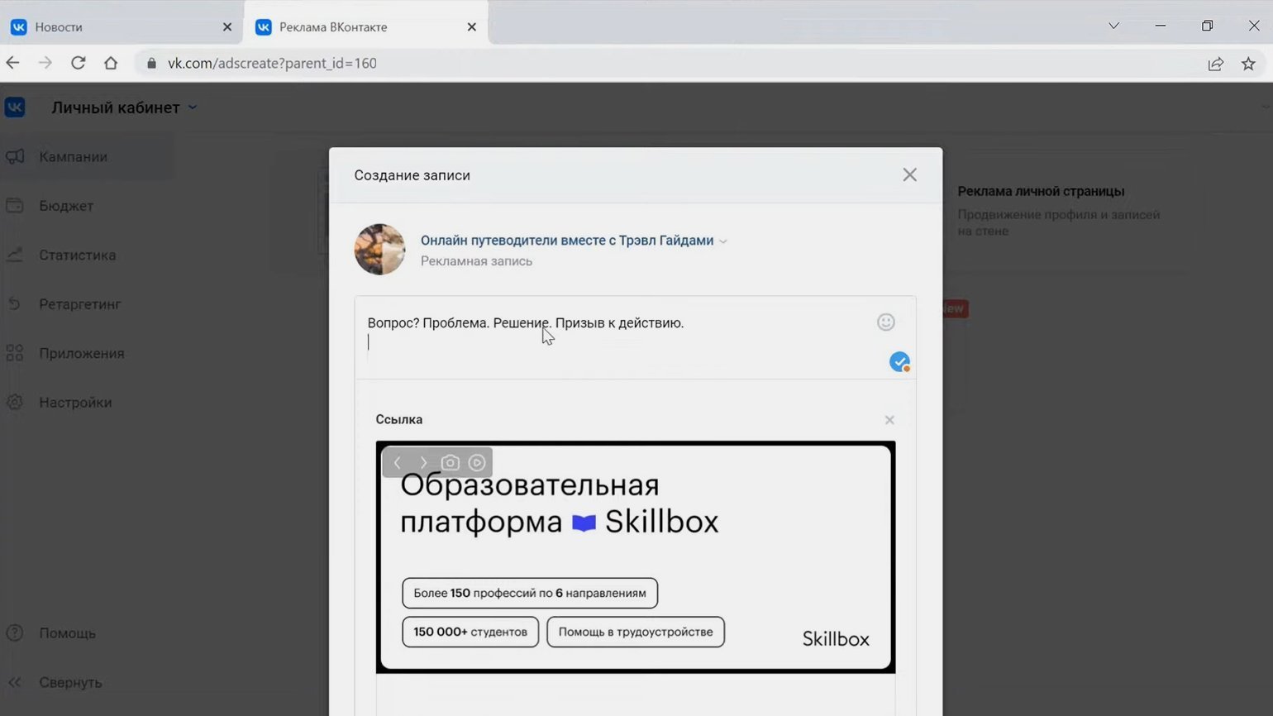Click community name Онлайн путеводители link
Image resolution: width=1273 pixels, height=716 pixels.
pyautogui.click(x=566, y=241)
